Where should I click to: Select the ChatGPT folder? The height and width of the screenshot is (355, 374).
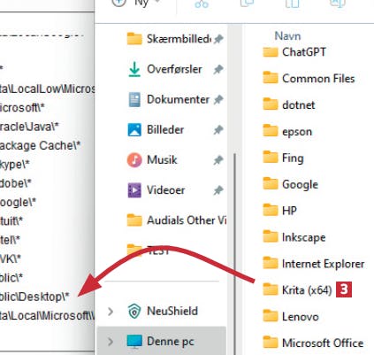tap(294, 52)
